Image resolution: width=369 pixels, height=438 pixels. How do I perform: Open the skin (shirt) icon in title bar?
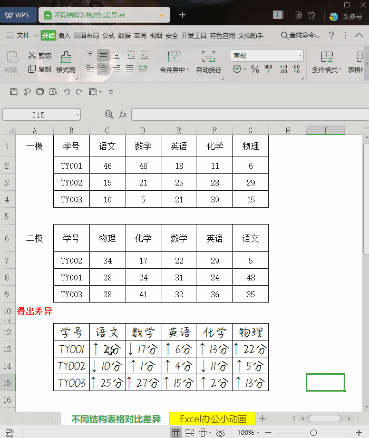(x=311, y=15)
